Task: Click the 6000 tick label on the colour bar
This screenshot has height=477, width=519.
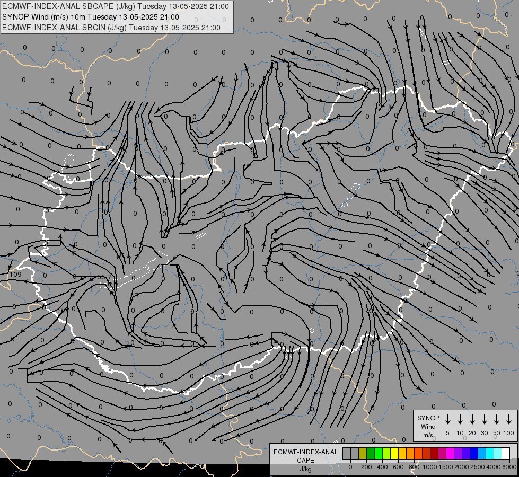Action: (x=509, y=467)
